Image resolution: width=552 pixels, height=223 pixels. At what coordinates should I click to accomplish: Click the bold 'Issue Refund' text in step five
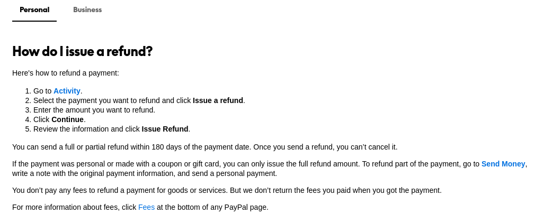point(165,129)
